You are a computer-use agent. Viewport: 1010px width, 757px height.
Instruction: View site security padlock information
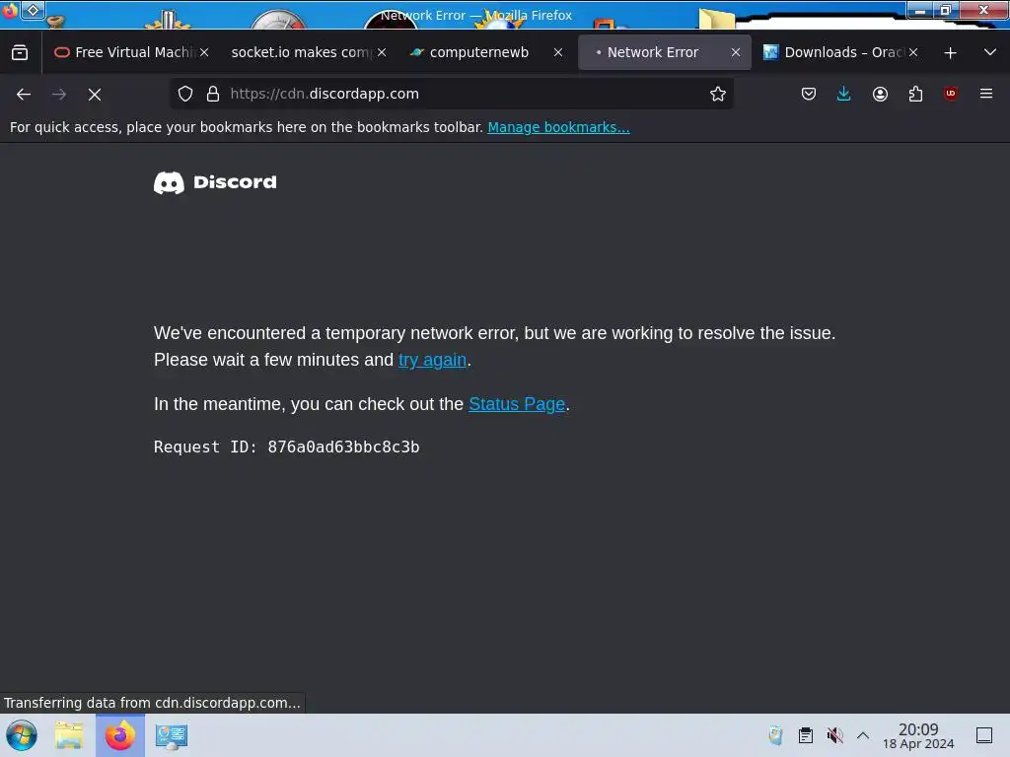click(213, 94)
